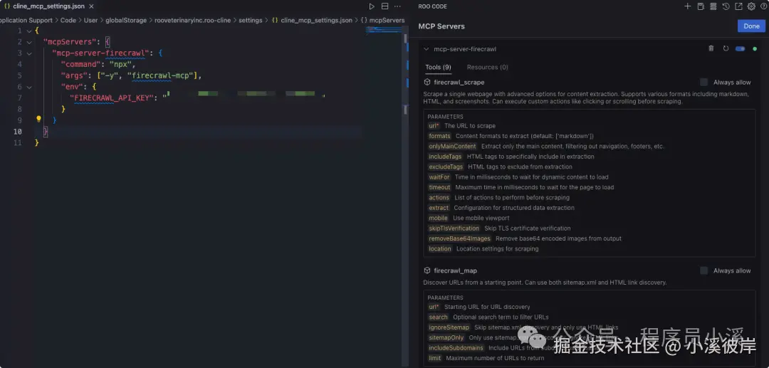Click the firecrawl_map cube icon
The height and width of the screenshot is (368, 769).
[427, 270]
